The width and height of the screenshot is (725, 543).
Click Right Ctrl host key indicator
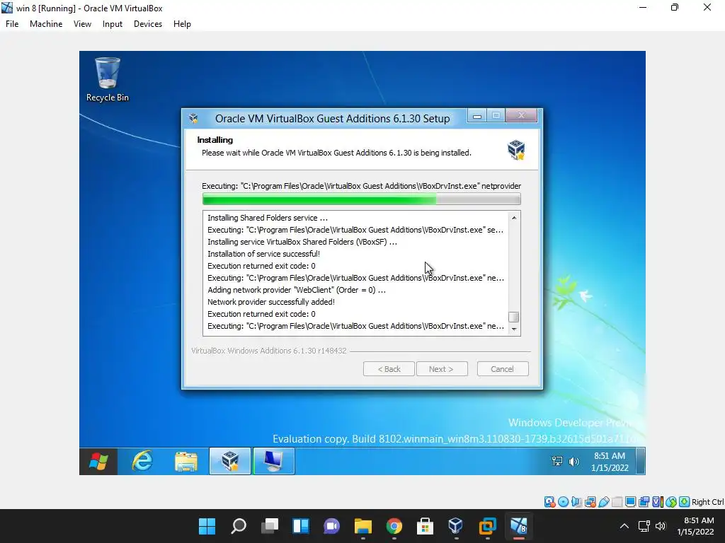click(708, 502)
